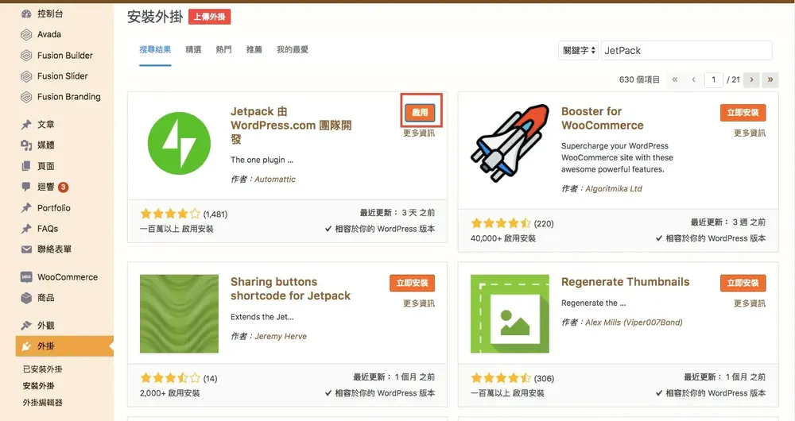The height and width of the screenshot is (421, 795).
Task: Open the 關鍵字 search type dropdown
Action: [x=579, y=51]
